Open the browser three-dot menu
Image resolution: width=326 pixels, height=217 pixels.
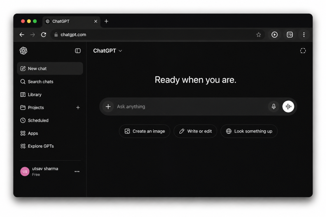304,35
